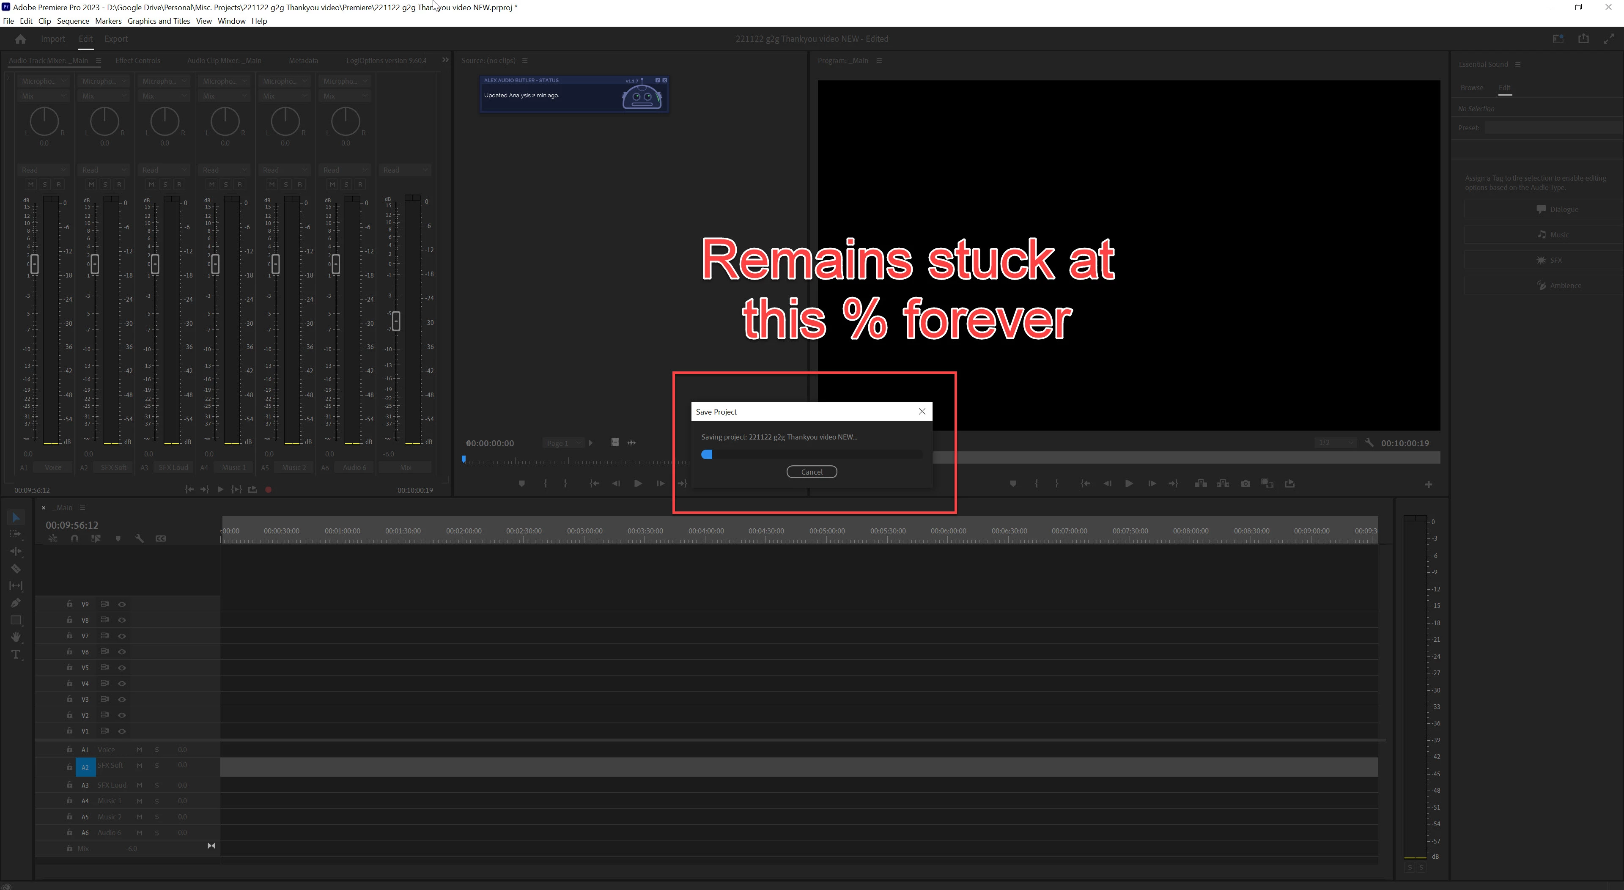Toggle V9 track visibility eye

(122, 604)
